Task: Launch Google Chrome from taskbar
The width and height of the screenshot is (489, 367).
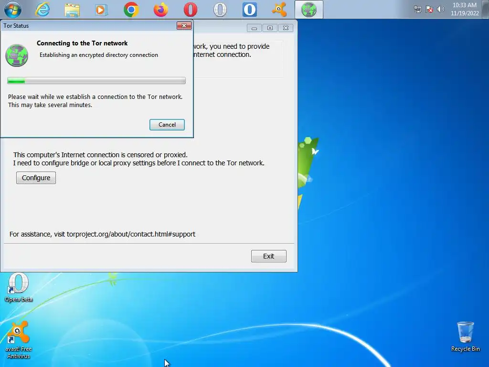Action: (131, 10)
